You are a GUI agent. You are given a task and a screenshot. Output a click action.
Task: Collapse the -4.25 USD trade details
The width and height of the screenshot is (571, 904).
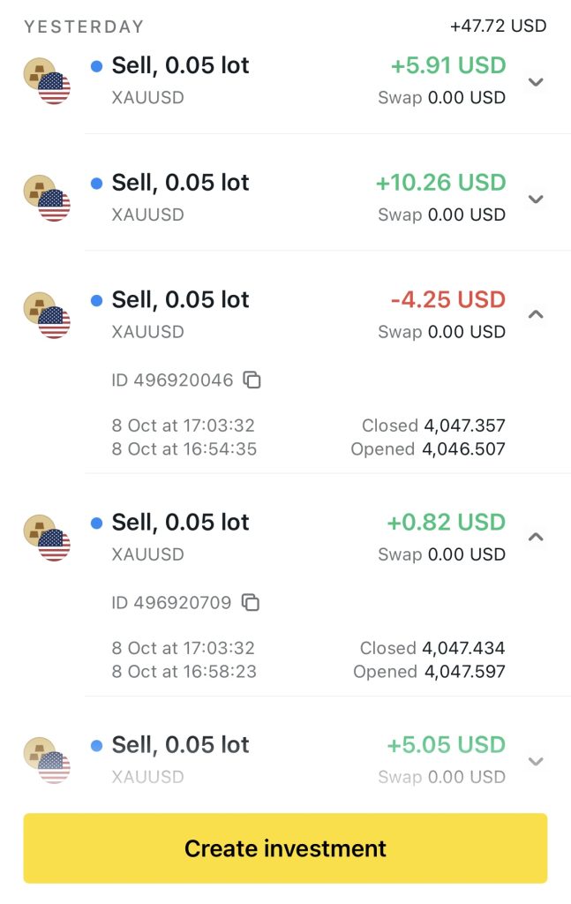click(535, 315)
